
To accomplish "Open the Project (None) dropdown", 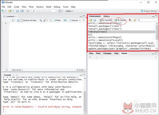I will (x=150, y=11).
